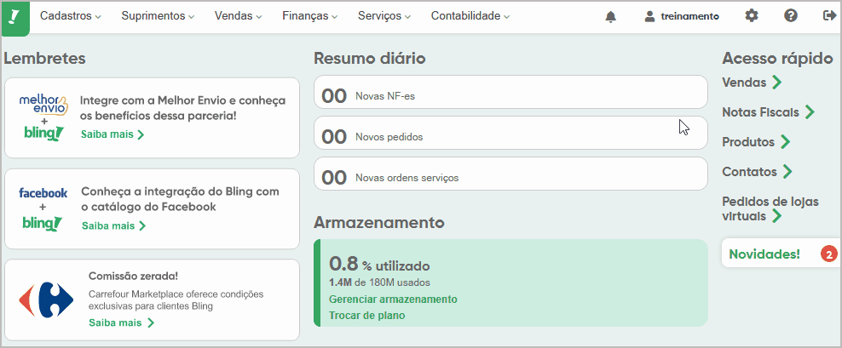The image size is (842, 348).
Task: Click Saiba mais on Carrefour card
Action: coord(121,322)
